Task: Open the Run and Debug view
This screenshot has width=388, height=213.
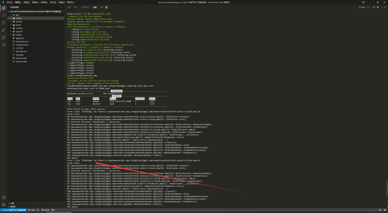Action: point(3,30)
